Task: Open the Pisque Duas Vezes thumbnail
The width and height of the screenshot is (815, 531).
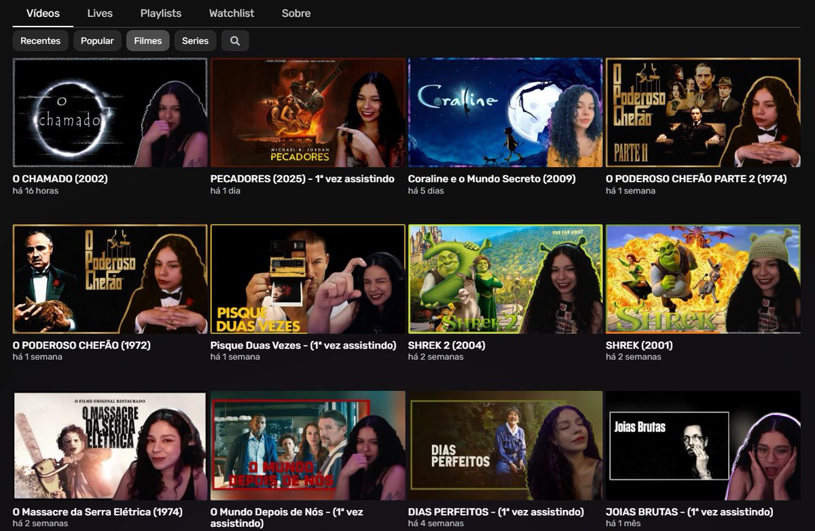Action: [x=308, y=279]
